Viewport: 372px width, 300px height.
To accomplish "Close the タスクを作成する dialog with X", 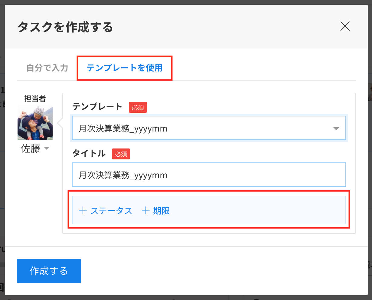I will click(345, 26).
